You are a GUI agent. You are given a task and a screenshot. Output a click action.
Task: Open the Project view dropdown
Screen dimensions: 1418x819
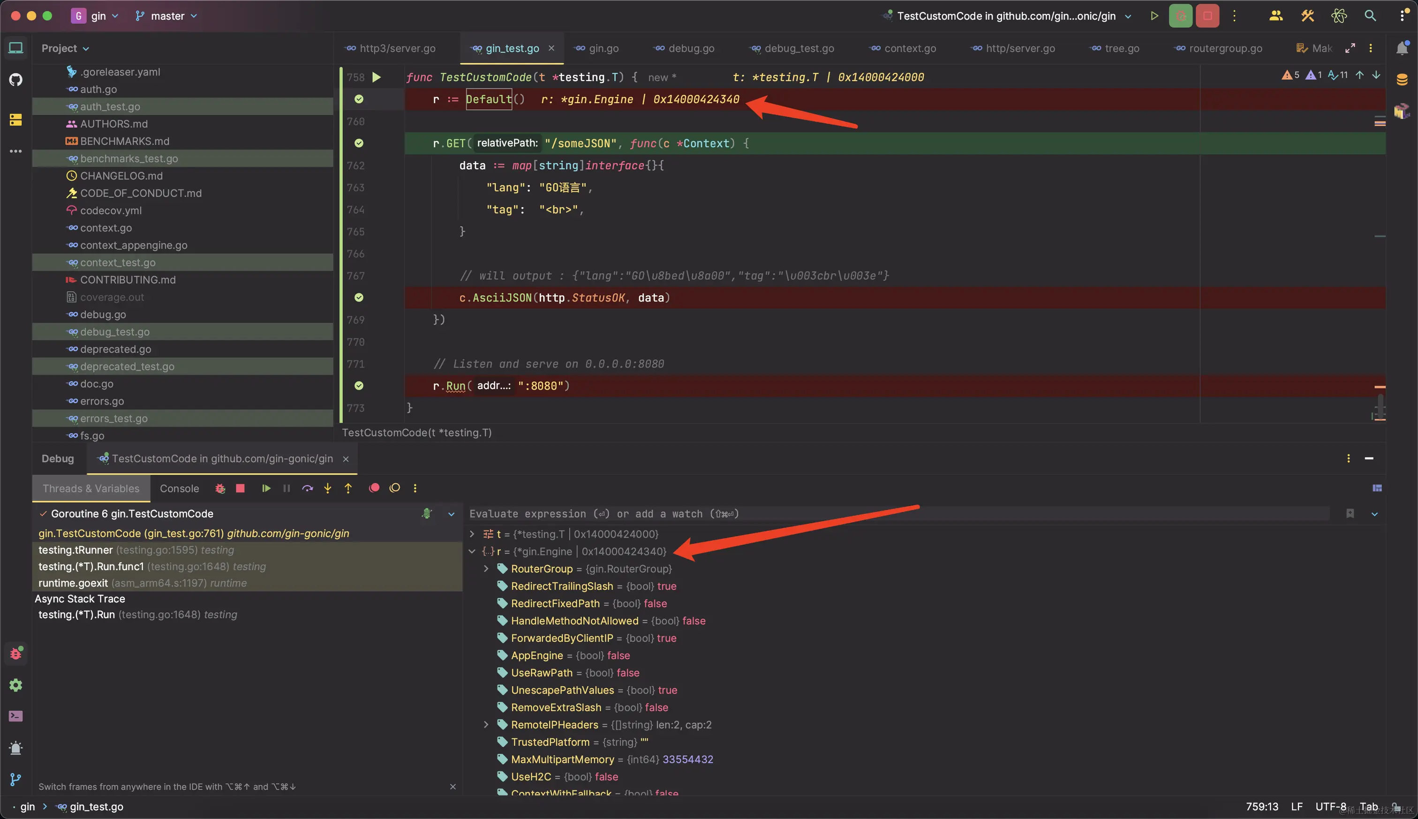65,48
